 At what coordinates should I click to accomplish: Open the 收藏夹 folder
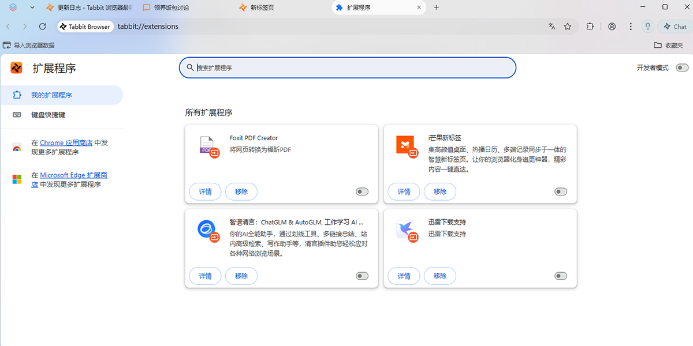tap(669, 45)
